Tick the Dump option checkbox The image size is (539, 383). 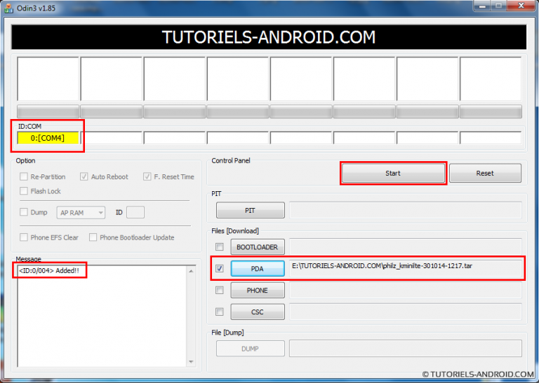point(24,212)
